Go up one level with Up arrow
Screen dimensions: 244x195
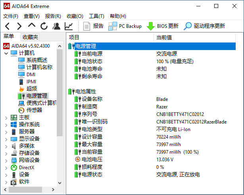coord(32,26)
